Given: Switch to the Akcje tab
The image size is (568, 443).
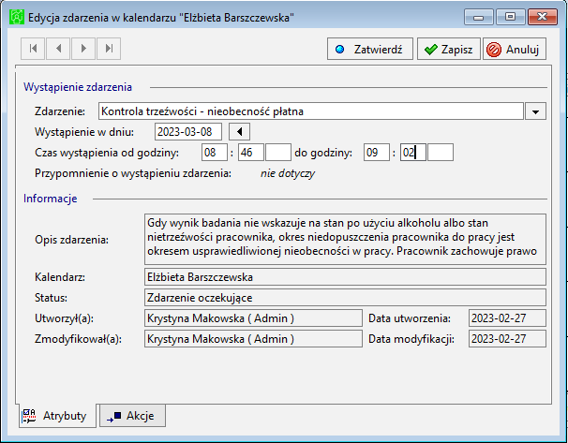Looking at the screenshot, I should [132, 416].
